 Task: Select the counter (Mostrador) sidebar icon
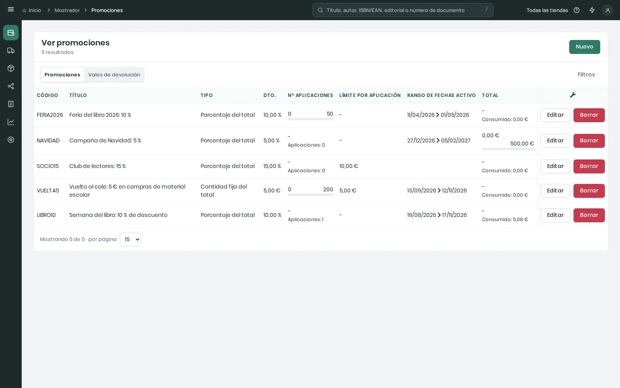pyautogui.click(x=11, y=33)
